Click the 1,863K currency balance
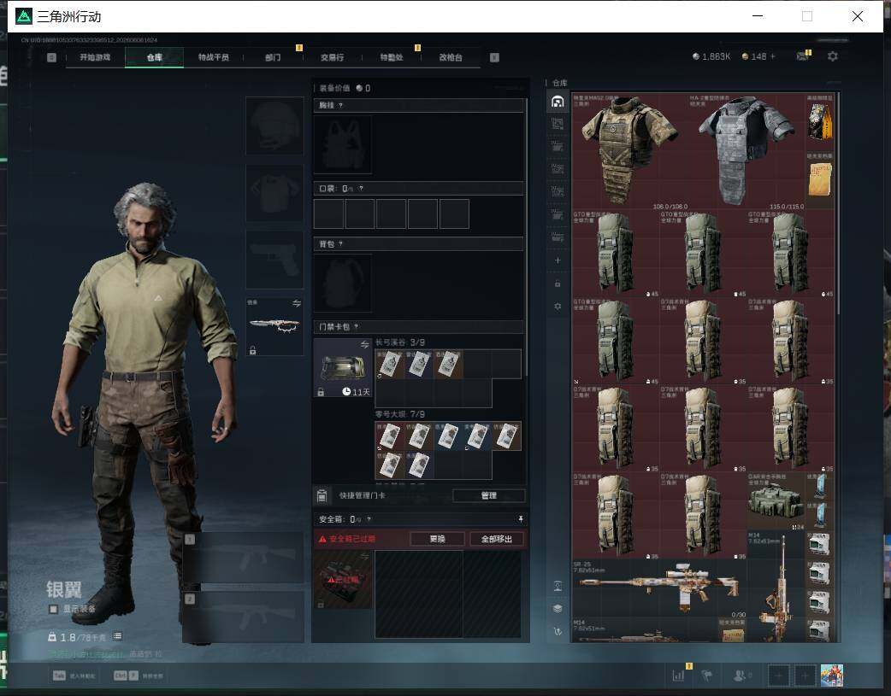This screenshot has height=696, width=891. point(711,56)
